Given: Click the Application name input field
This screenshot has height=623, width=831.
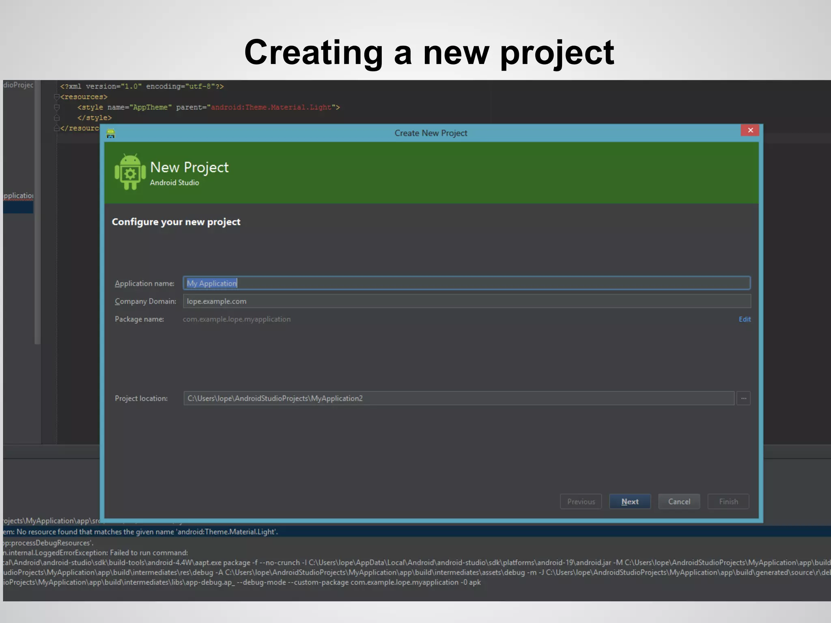Looking at the screenshot, I should tap(467, 283).
